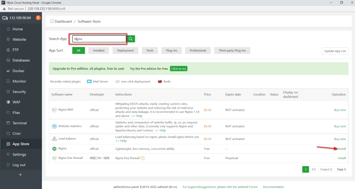Click the green search magnifier button

click(131, 39)
